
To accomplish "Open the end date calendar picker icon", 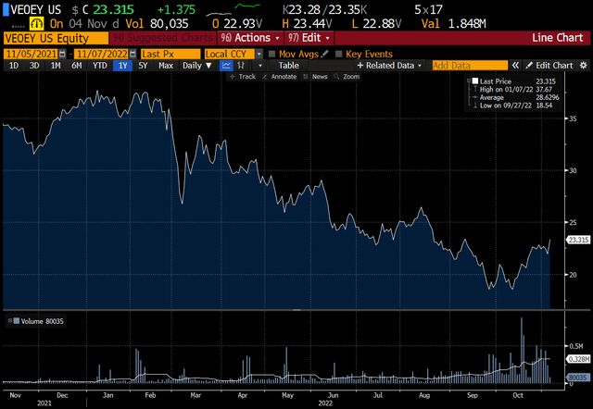I will pyautogui.click(x=132, y=54).
